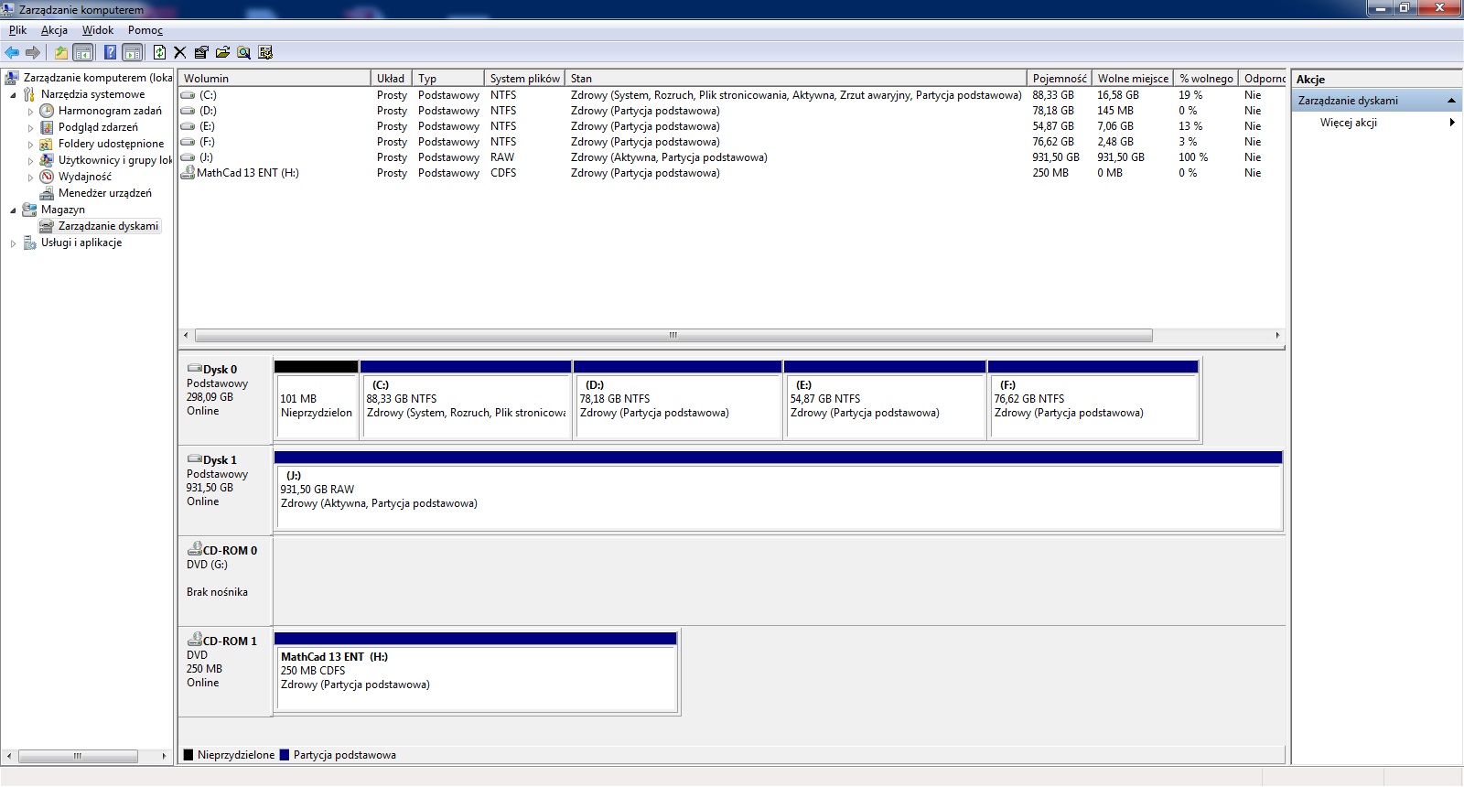Sort by the Wolumin column header
The image size is (1464, 787).
(274, 79)
